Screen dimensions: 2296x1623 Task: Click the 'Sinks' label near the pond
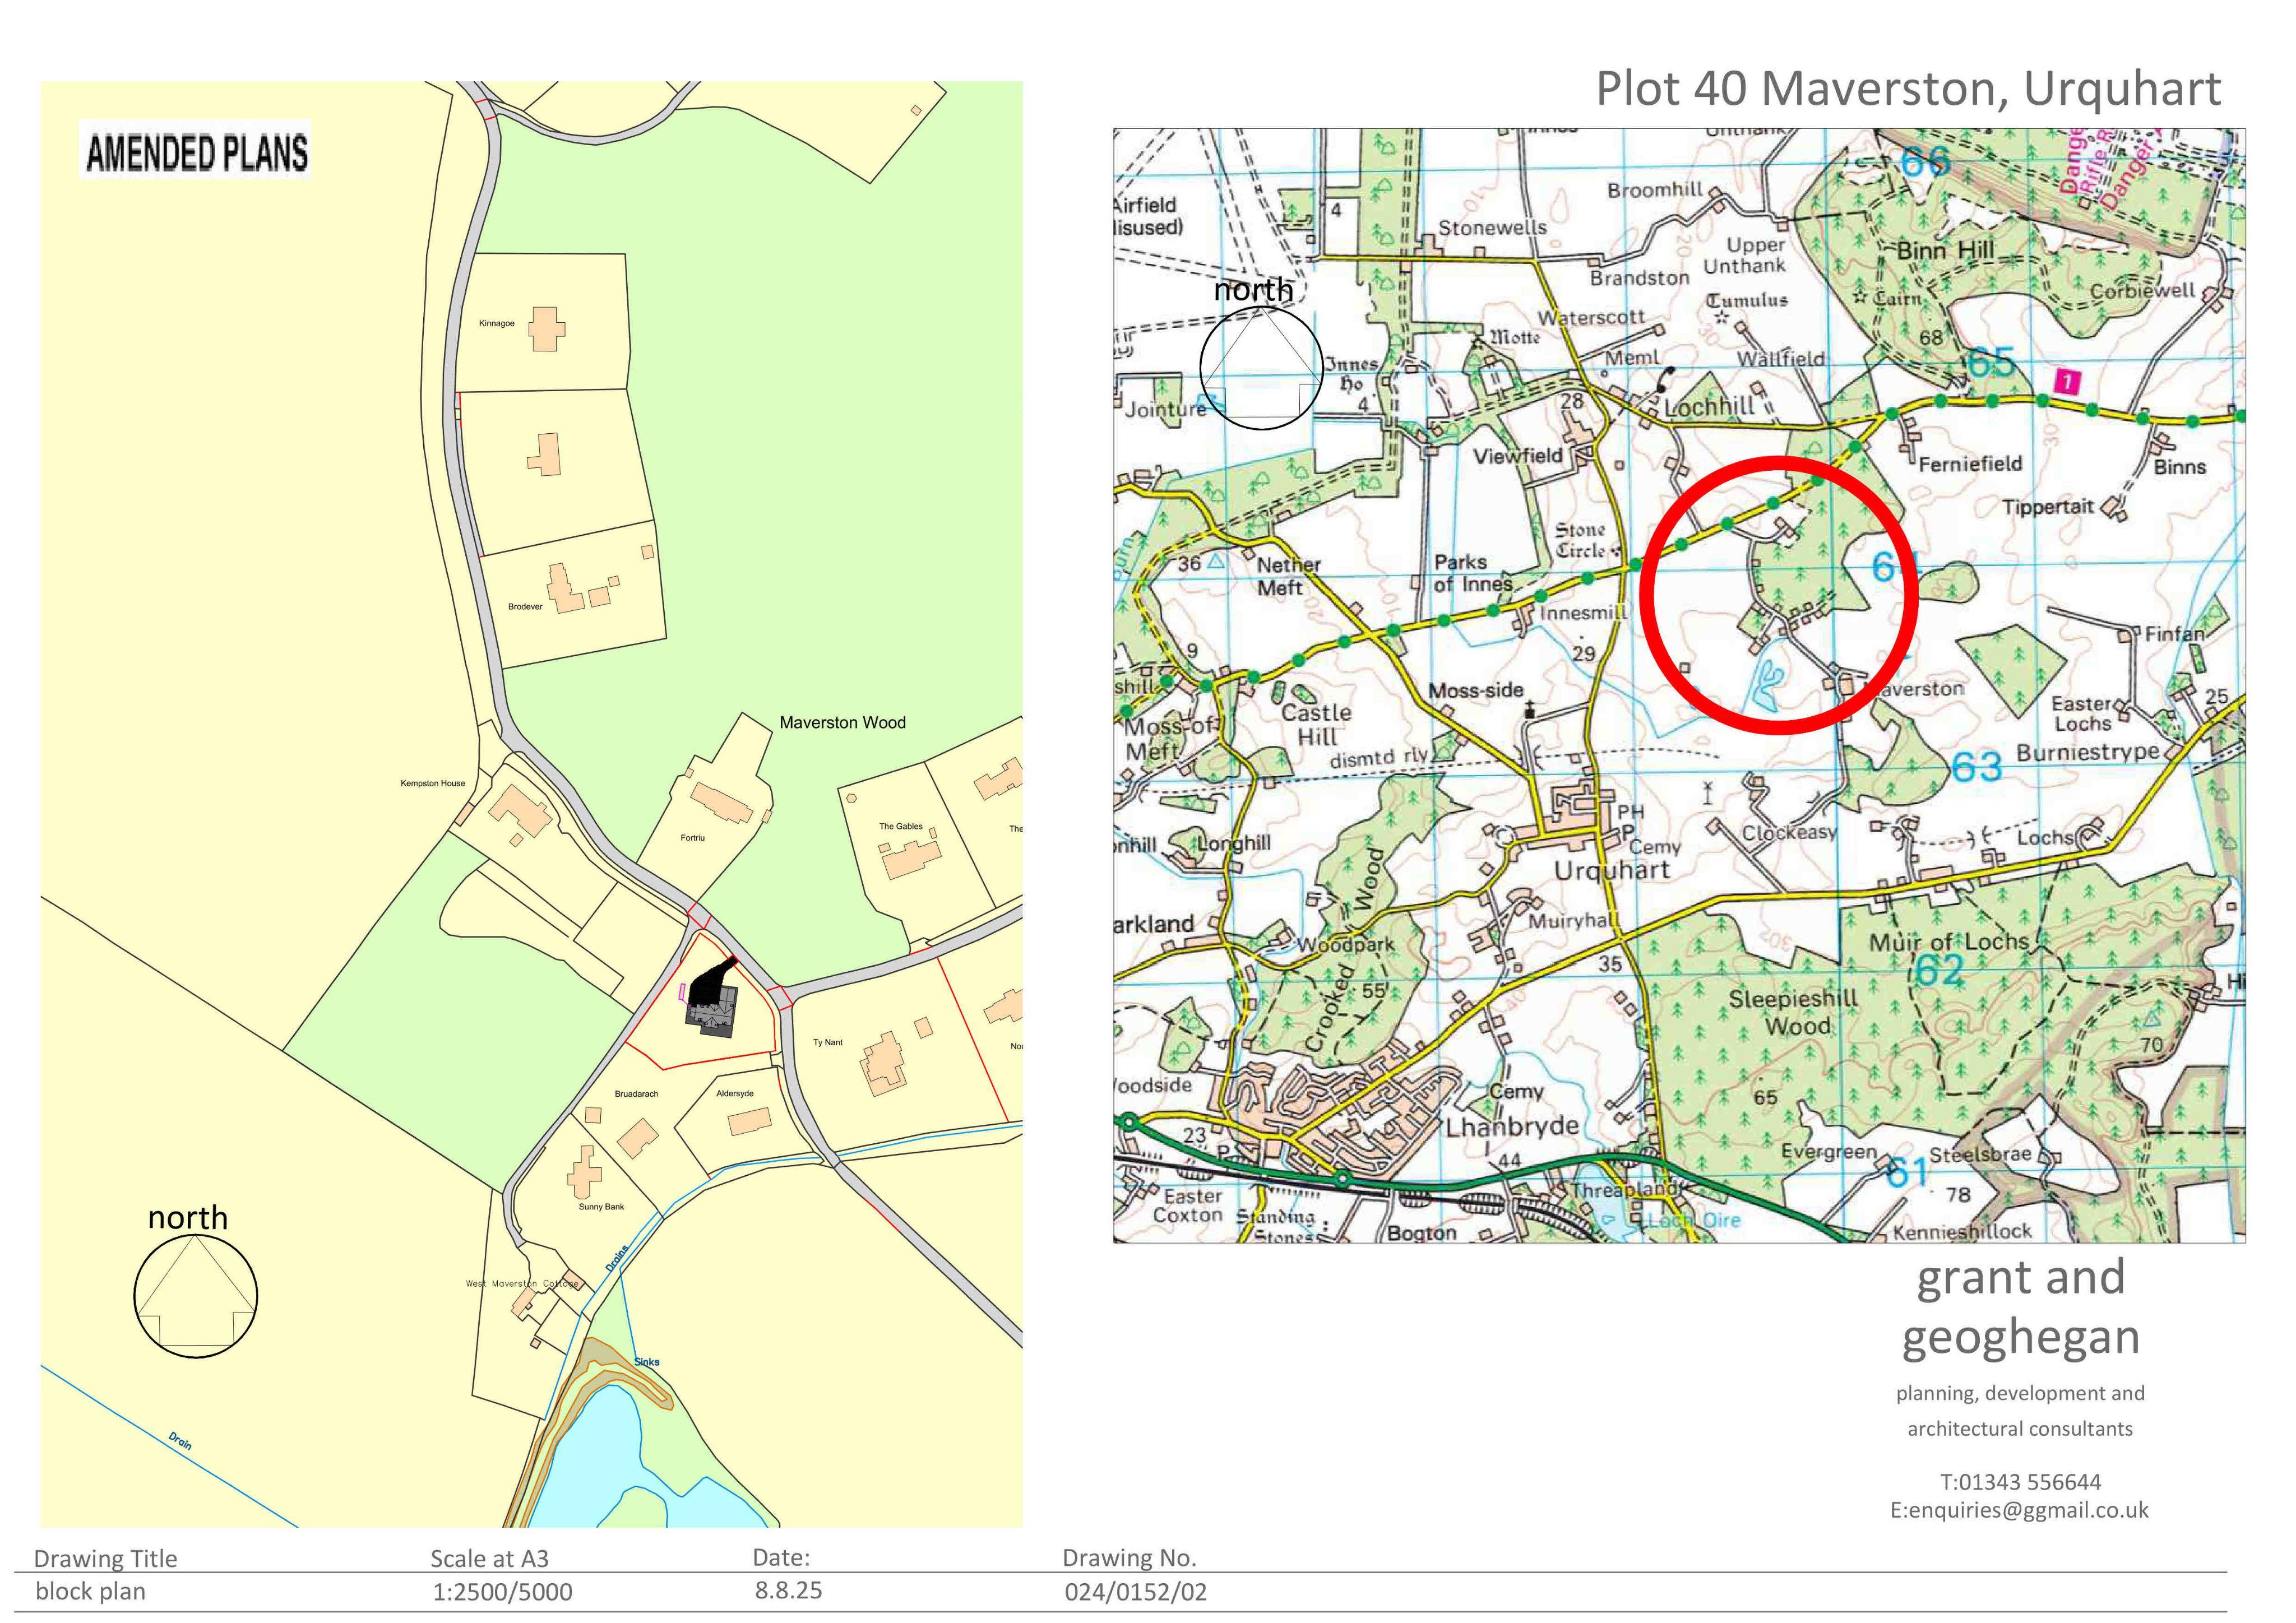coord(647,1361)
